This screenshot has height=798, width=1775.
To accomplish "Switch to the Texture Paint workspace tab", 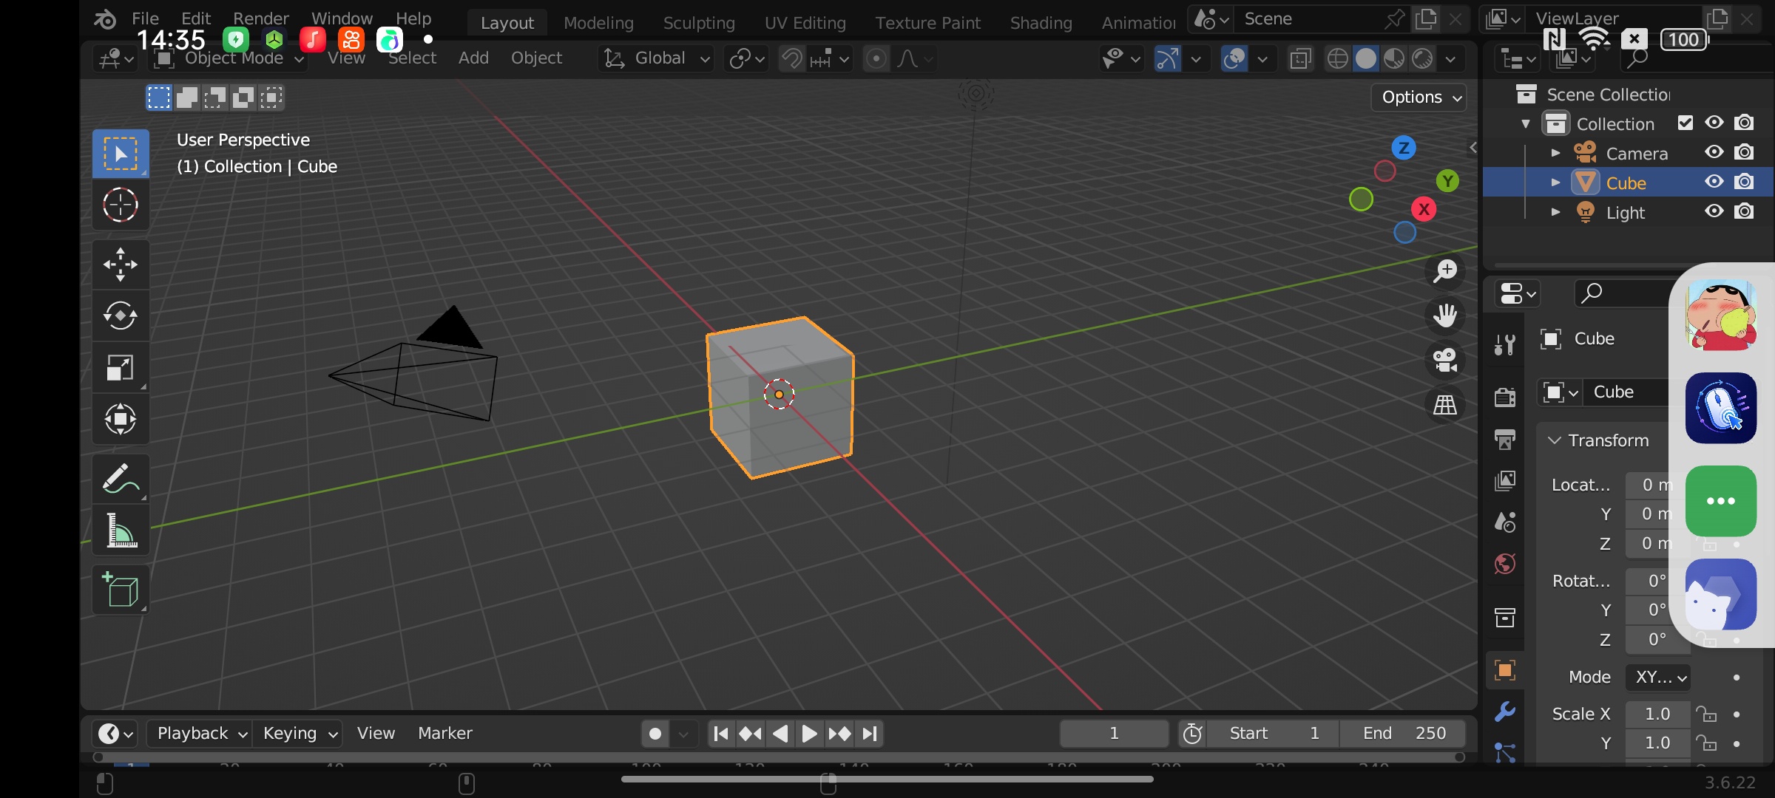I will coord(927,23).
